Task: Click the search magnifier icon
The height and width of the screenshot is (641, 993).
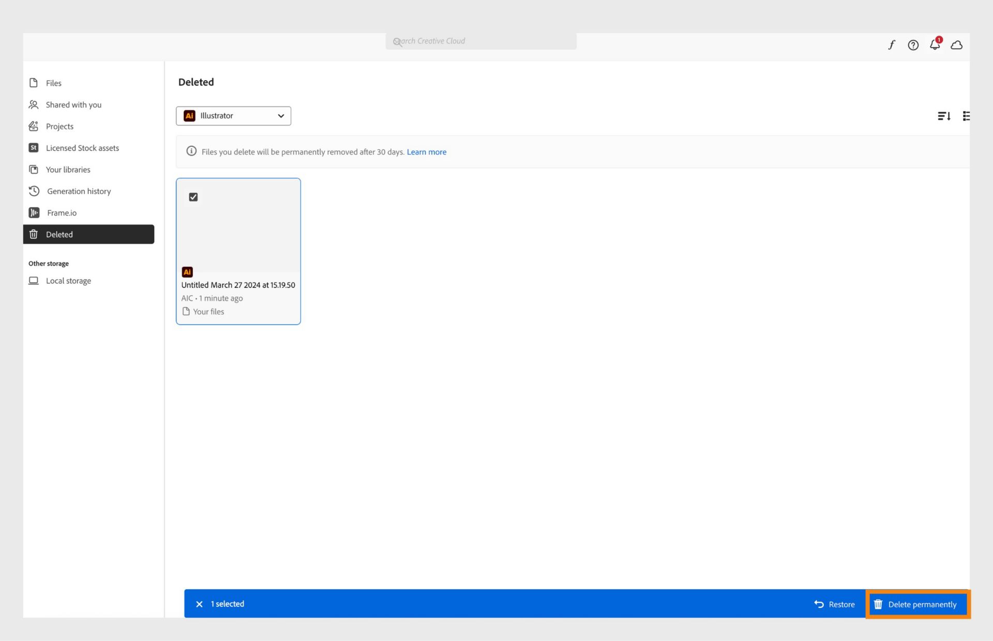Action: (x=397, y=42)
